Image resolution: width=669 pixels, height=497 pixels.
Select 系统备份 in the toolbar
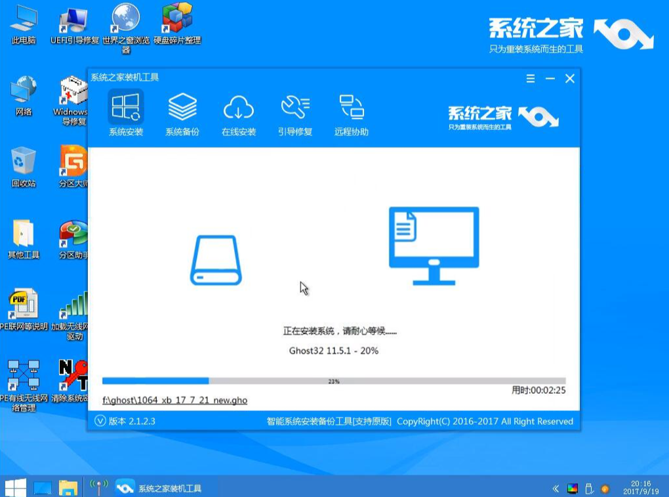point(181,112)
